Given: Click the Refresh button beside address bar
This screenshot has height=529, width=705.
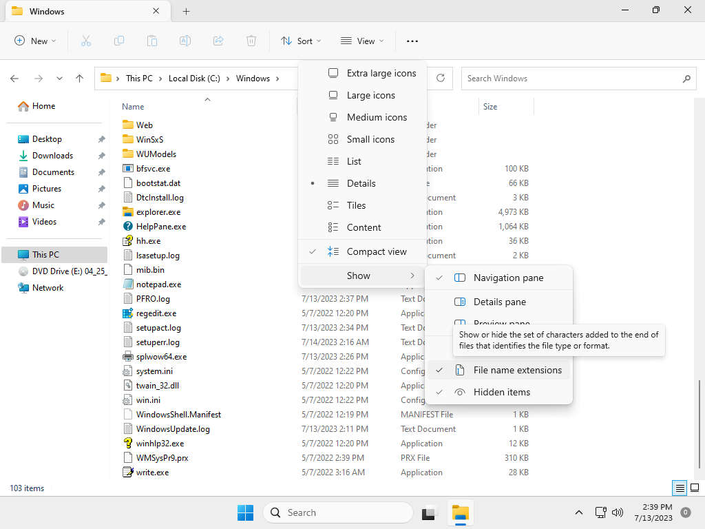Looking at the screenshot, I should pos(441,78).
